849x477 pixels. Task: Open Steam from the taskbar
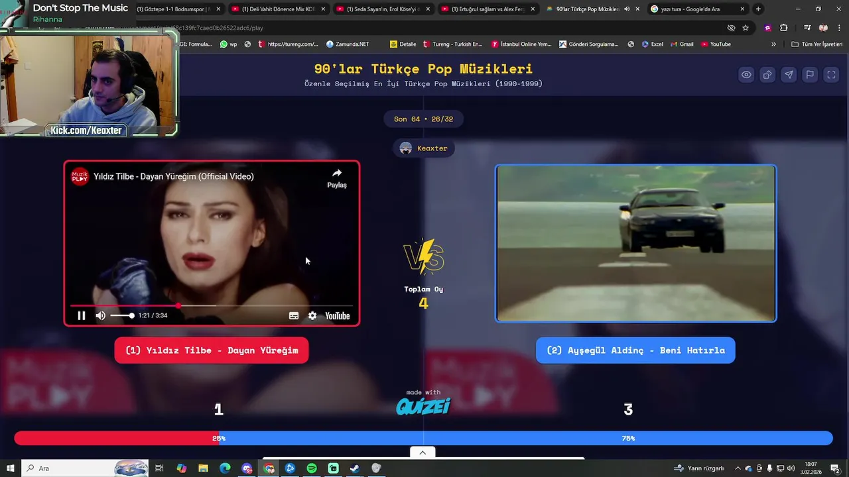pyautogui.click(x=355, y=468)
